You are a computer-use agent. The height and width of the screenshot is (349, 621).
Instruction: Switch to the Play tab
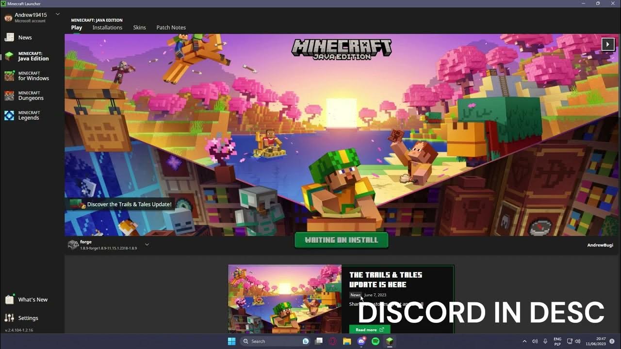77,28
